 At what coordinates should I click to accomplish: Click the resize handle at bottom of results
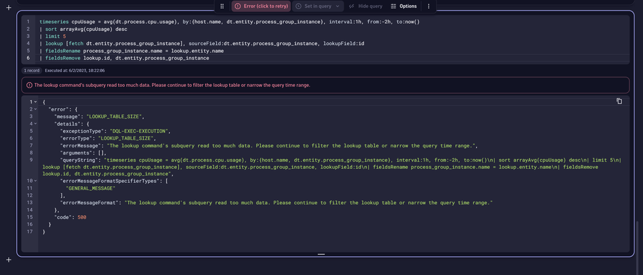(321, 254)
